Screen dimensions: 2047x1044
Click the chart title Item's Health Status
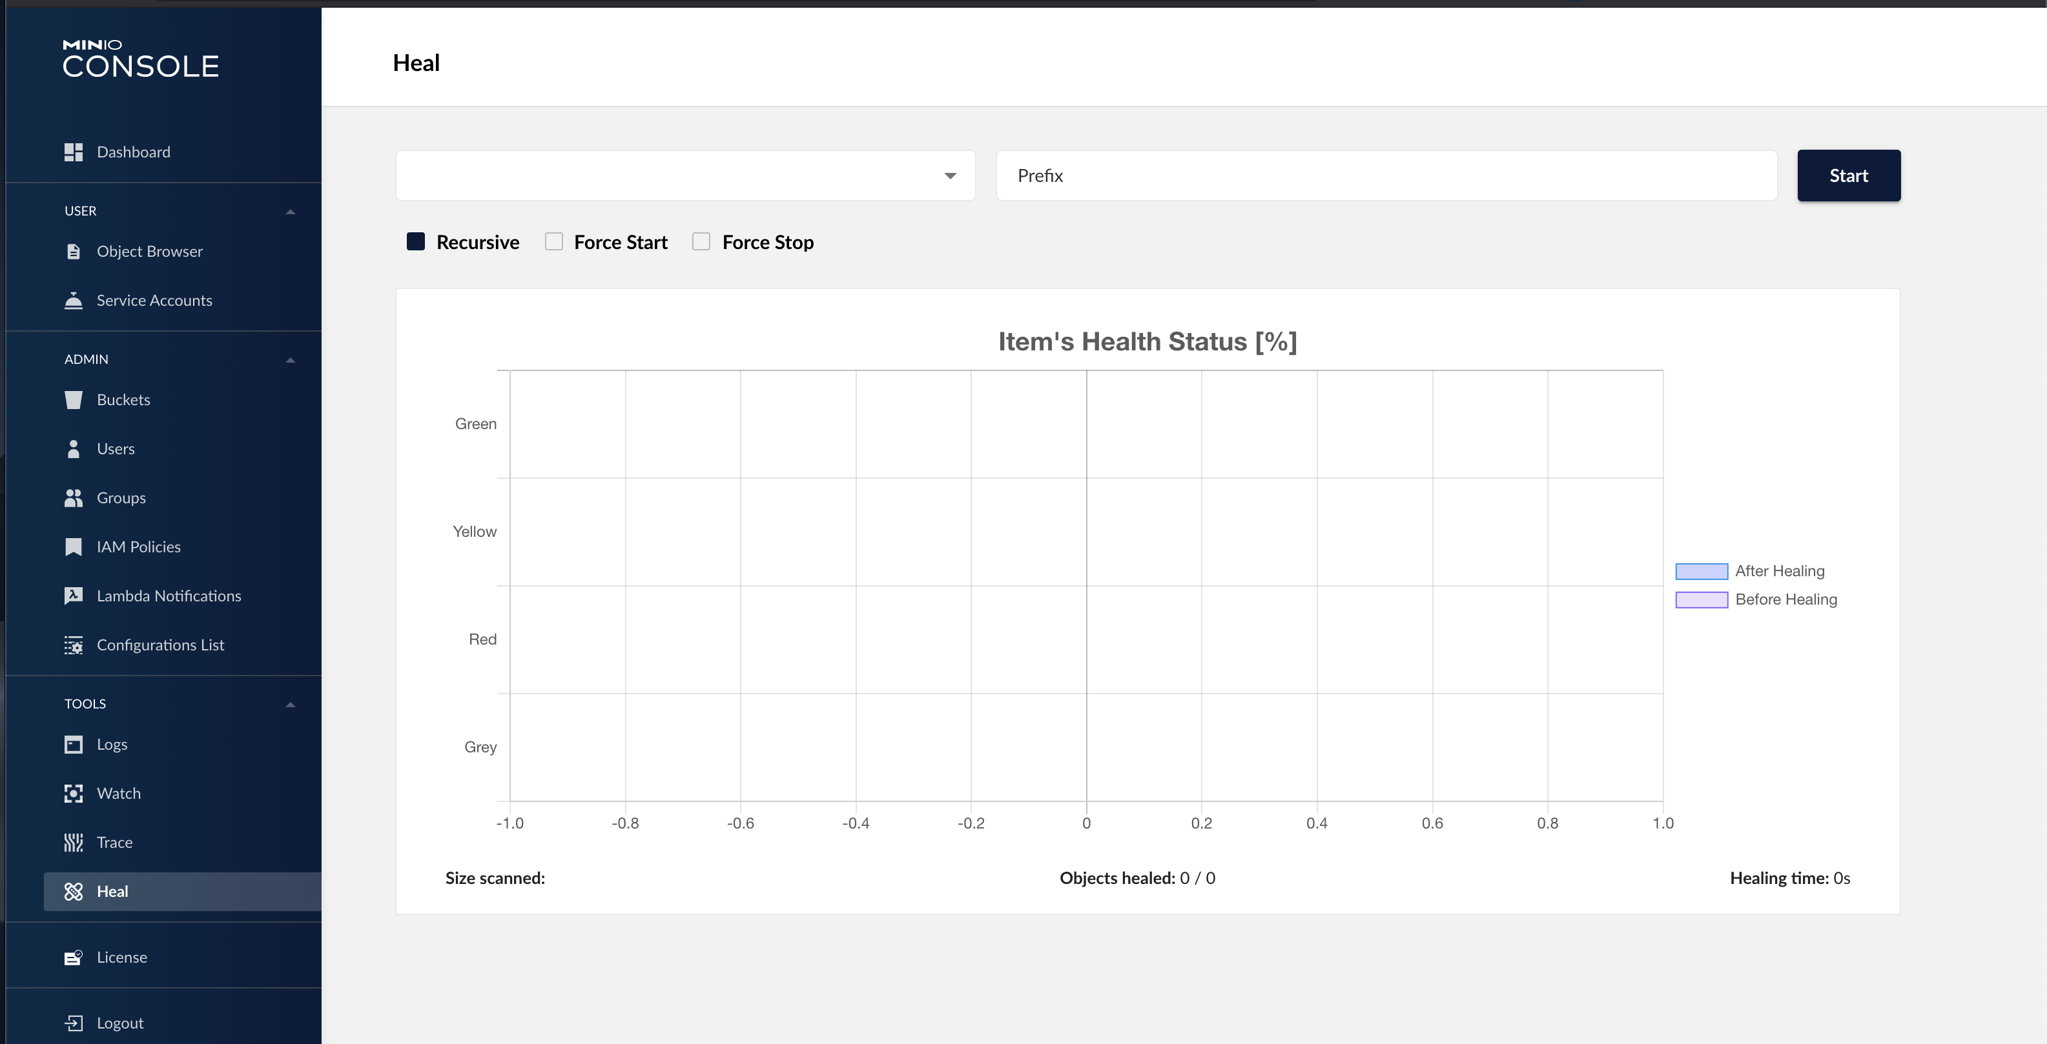(x=1147, y=341)
